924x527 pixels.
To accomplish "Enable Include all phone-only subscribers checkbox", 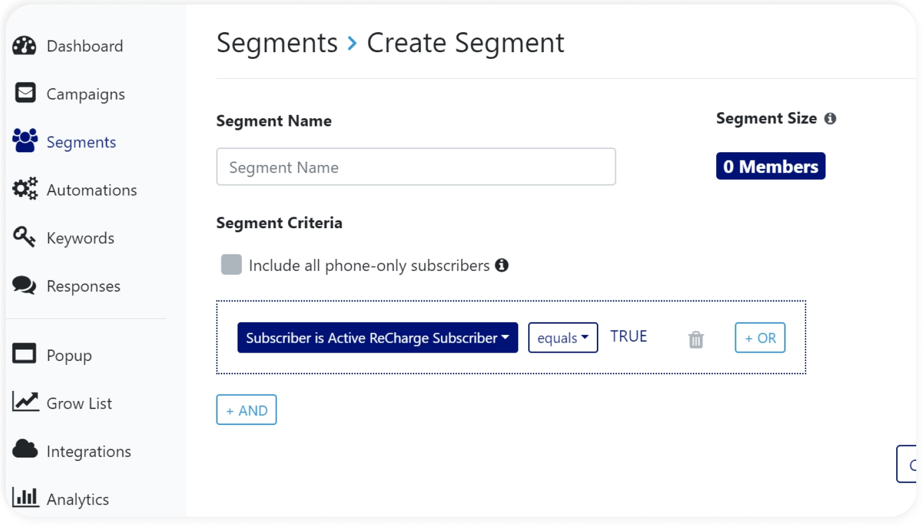I will coord(231,265).
